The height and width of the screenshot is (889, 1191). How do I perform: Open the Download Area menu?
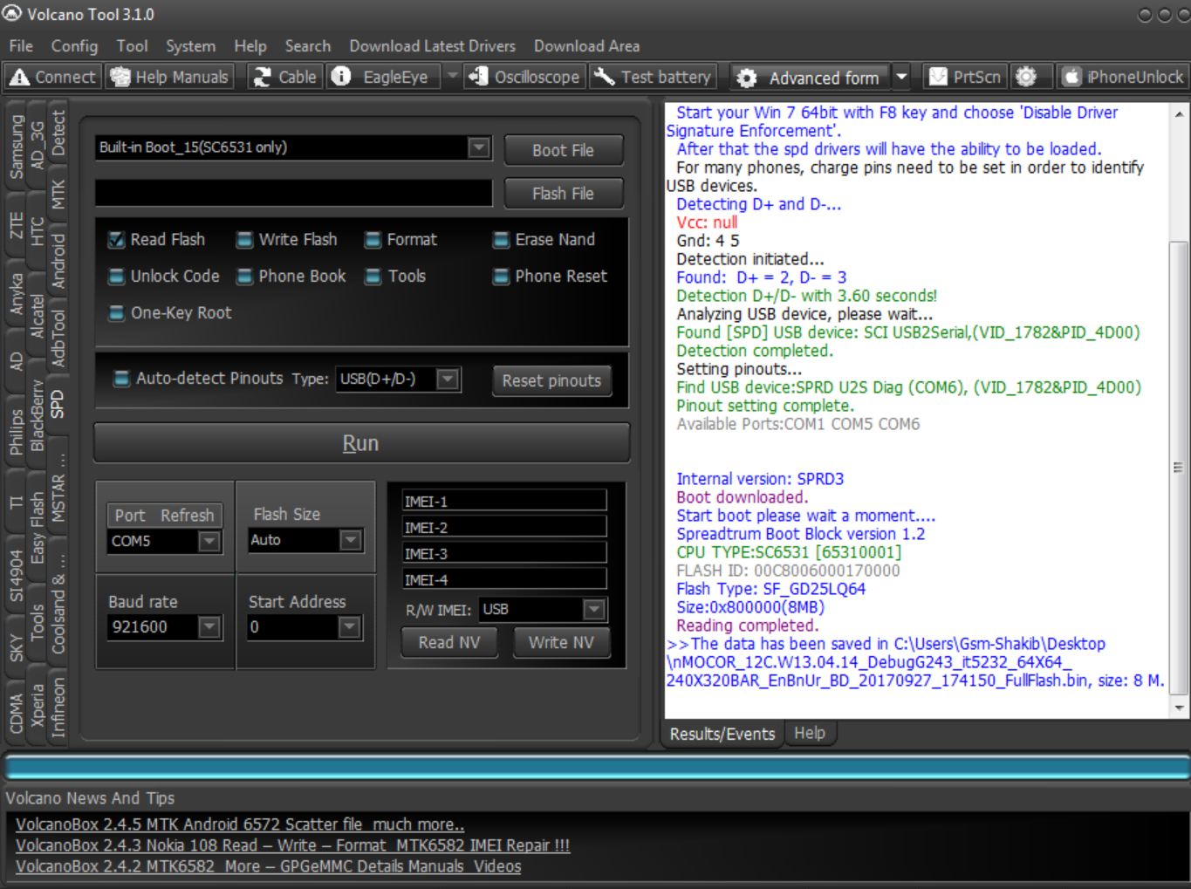[x=586, y=46]
